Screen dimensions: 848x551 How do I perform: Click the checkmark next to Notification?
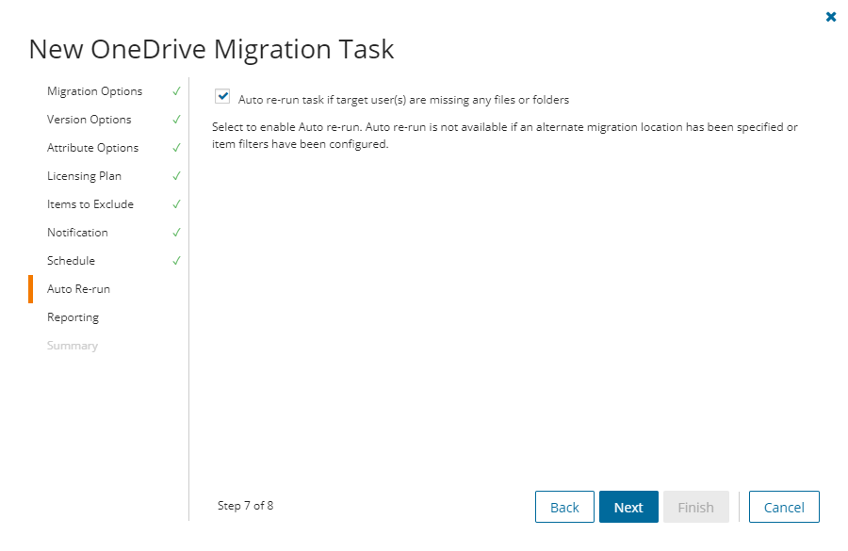(175, 233)
